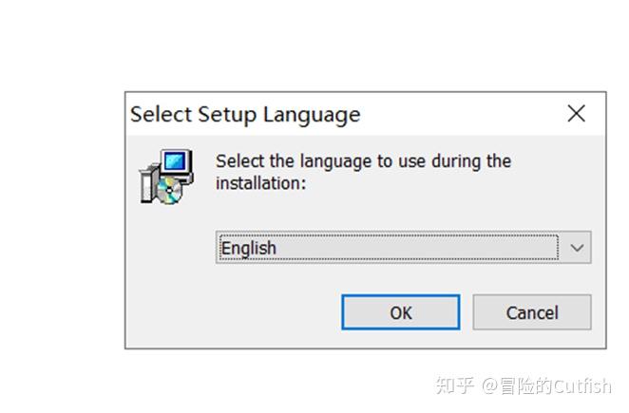Screen dimensions: 629x413
Task: Click the @冒险的Cutfish watermark text
Action: [x=546, y=385]
